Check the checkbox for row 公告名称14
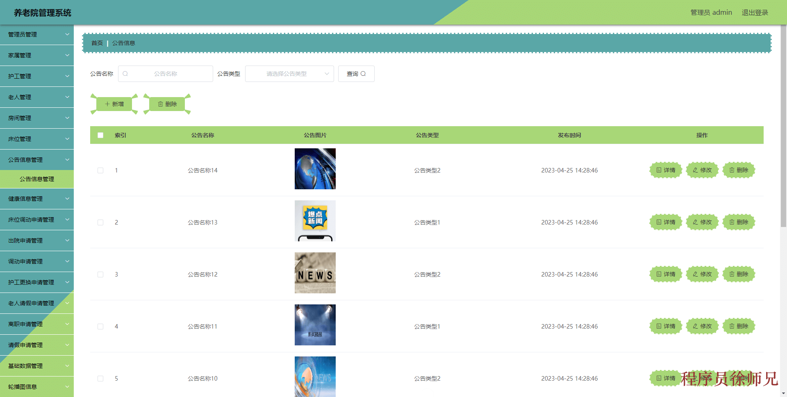This screenshot has height=397, width=787. tap(100, 170)
